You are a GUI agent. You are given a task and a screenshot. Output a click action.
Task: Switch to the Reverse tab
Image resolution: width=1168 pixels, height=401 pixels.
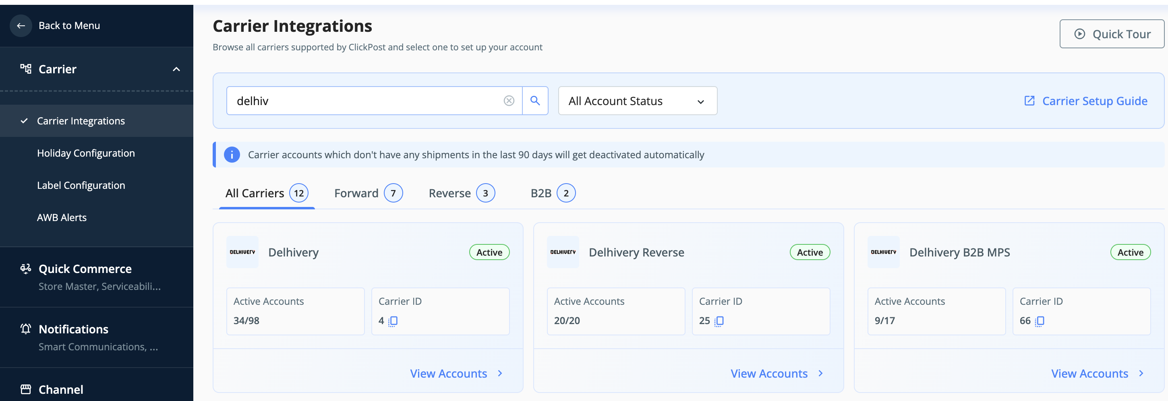[x=462, y=194]
